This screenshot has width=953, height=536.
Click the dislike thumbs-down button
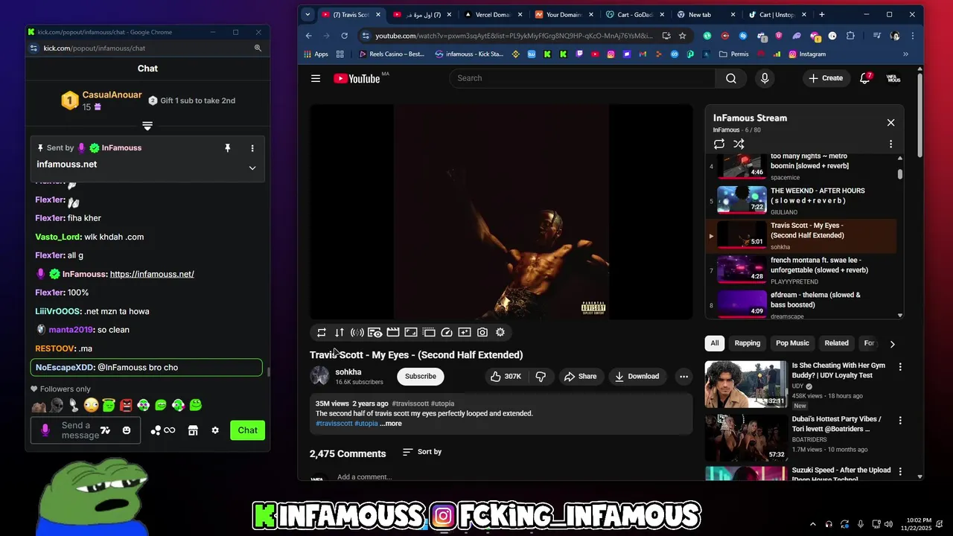(x=541, y=377)
